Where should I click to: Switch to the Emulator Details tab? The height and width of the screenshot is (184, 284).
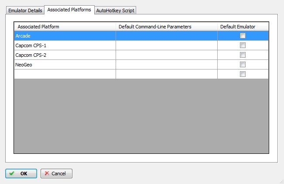coord(25,10)
